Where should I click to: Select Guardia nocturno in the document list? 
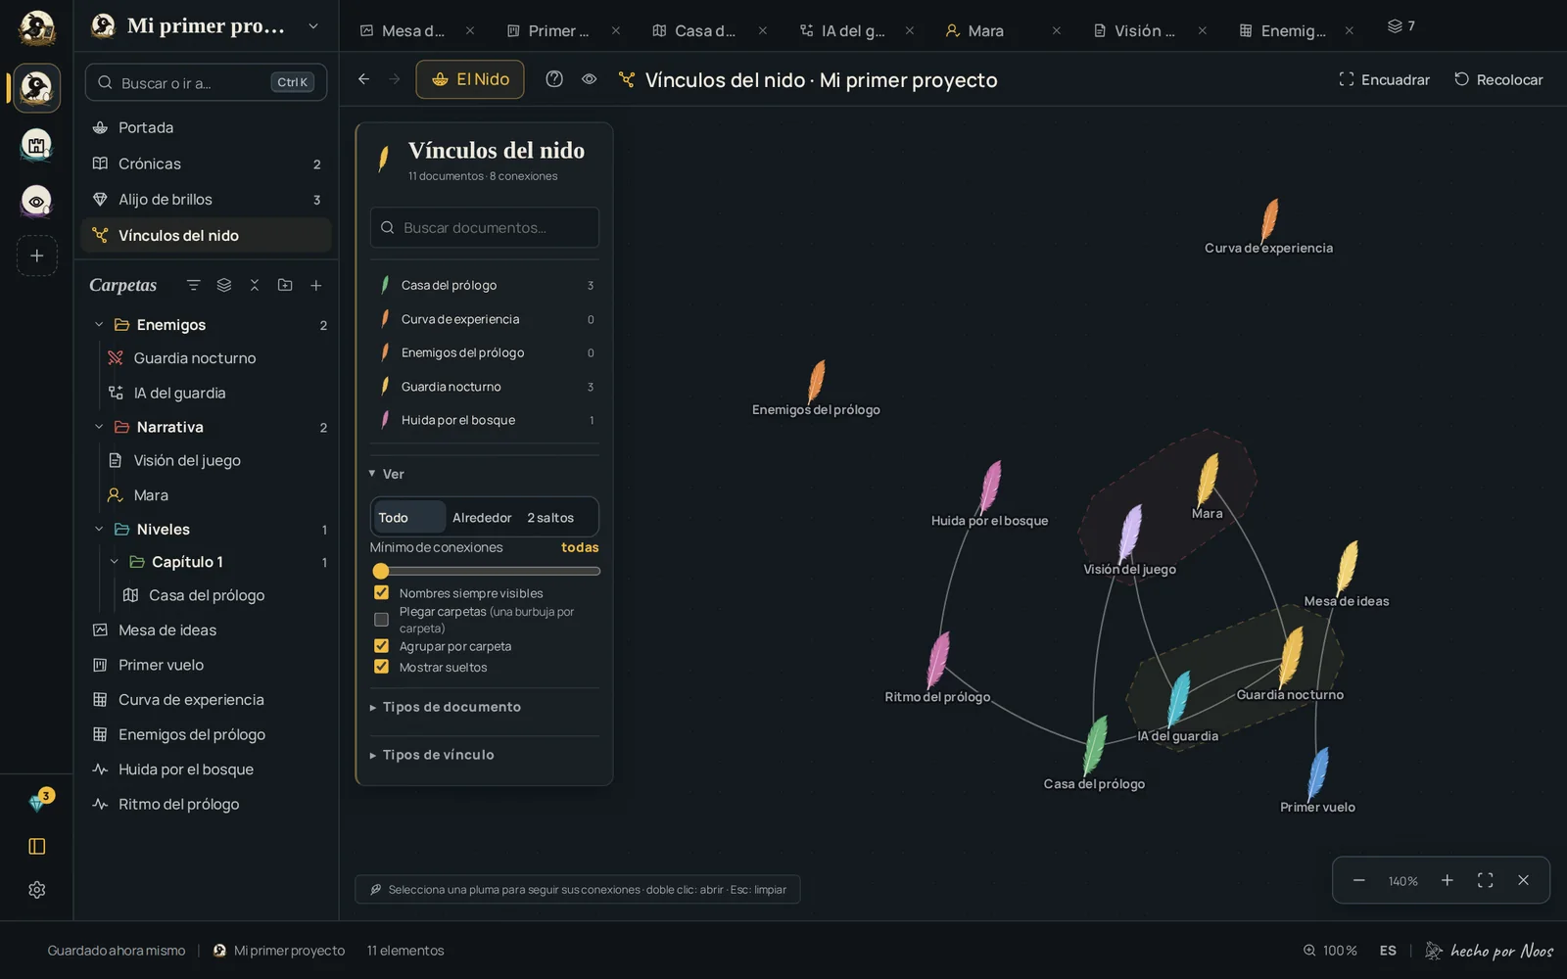[x=485, y=387]
